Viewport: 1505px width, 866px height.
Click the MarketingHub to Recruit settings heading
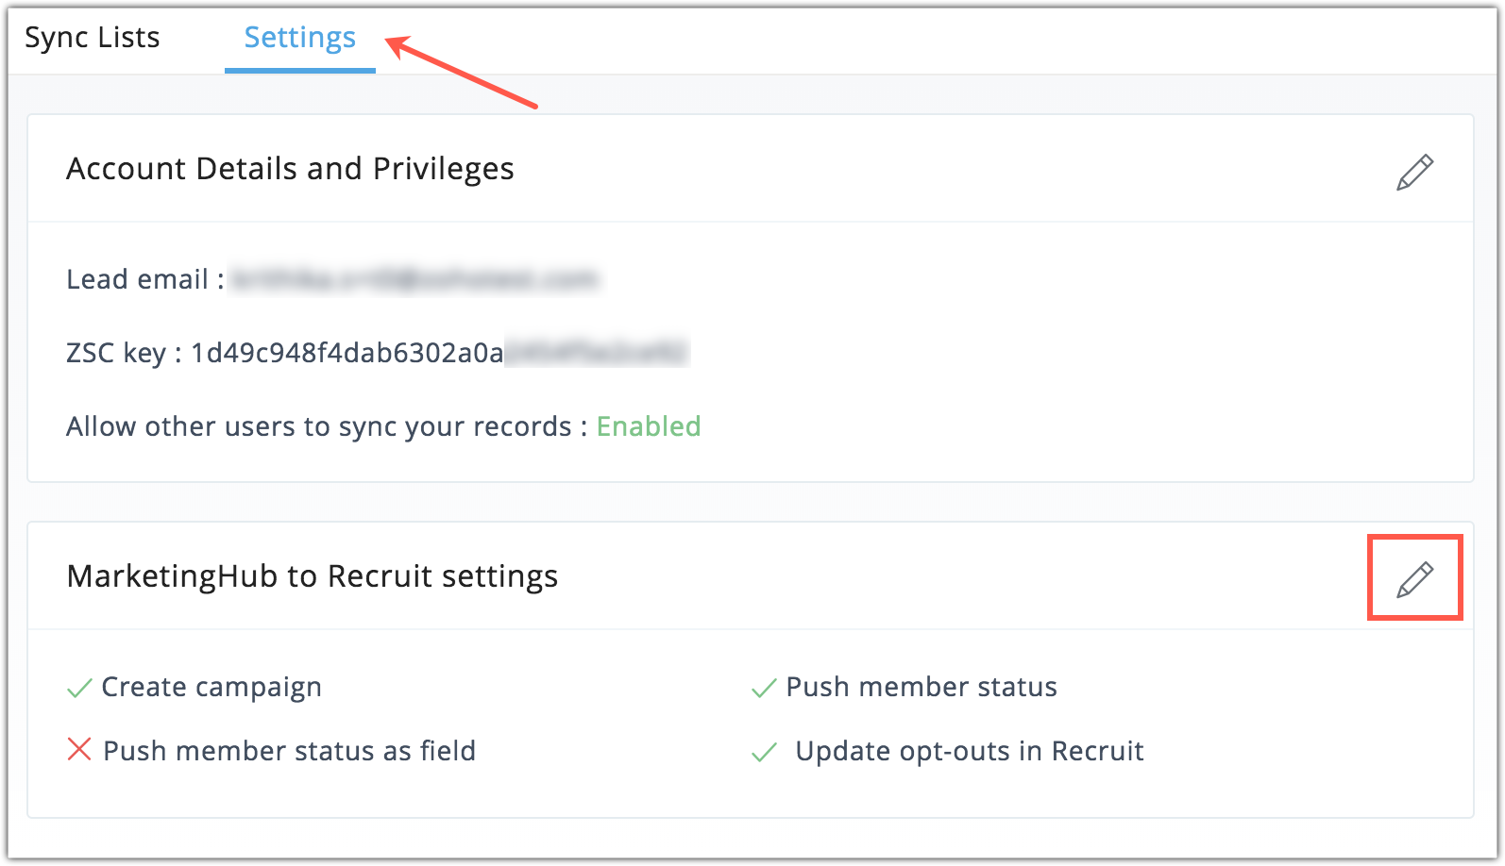[x=313, y=576]
